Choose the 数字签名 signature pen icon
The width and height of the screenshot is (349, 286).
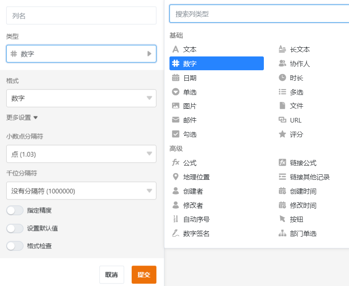176,233
